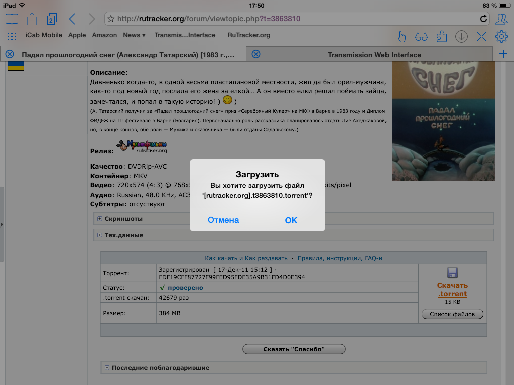Screen dimensions: 514x385
Task: Go back with the left arrow
Action: (72, 19)
